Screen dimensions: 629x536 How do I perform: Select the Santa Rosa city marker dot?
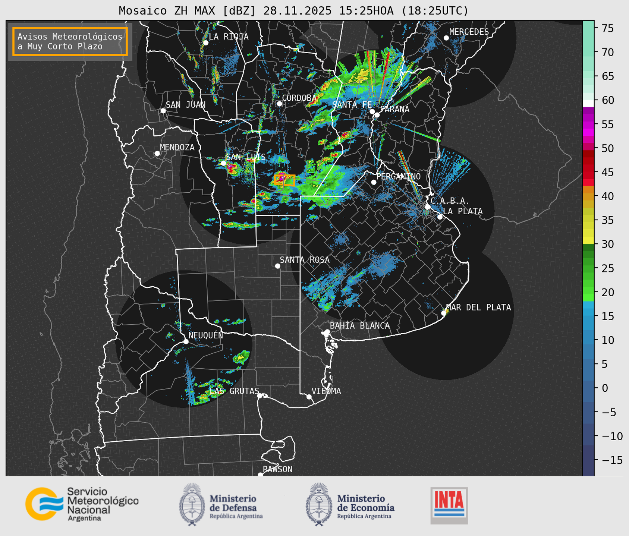coord(277,266)
